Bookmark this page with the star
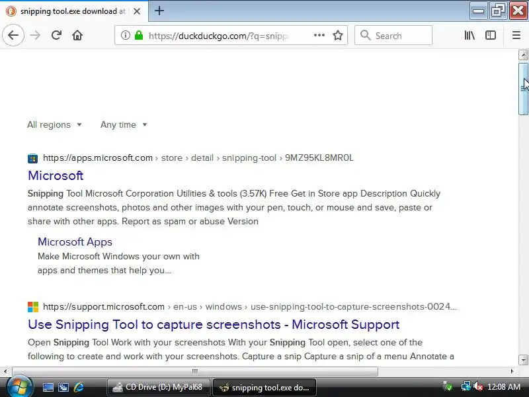The width and height of the screenshot is (529, 397). (x=338, y=35)
